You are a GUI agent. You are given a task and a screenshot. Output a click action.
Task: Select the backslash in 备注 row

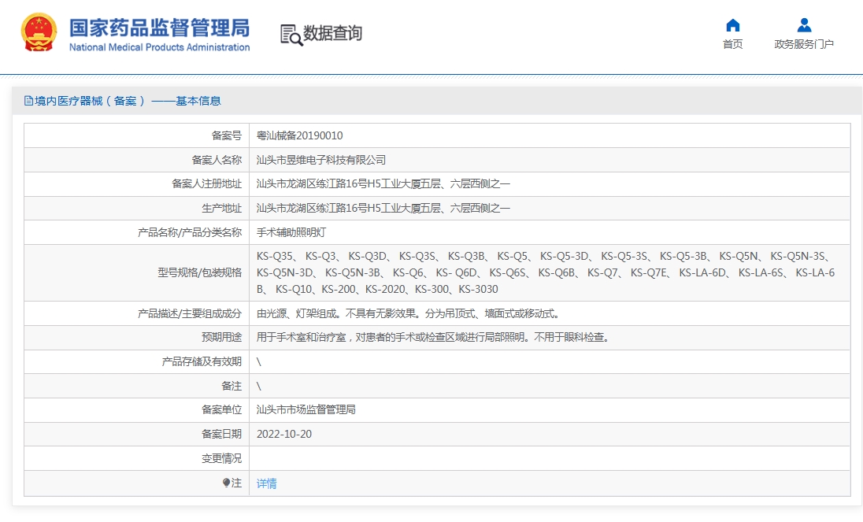(259, 386)
